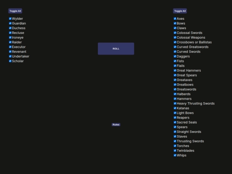Viewport: 232px width, 174px height.
Task: Uncheck the Scholar checkbox
Action: pos(10,61)
